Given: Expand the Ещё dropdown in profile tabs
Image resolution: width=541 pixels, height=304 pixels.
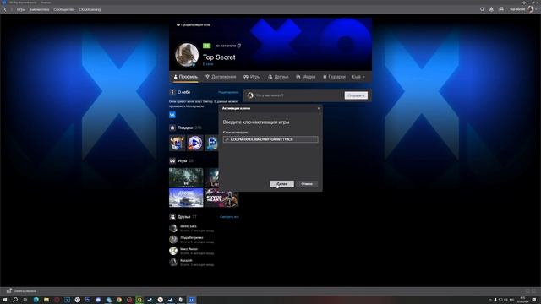Looking at the screenshot, I should (358, 77).
